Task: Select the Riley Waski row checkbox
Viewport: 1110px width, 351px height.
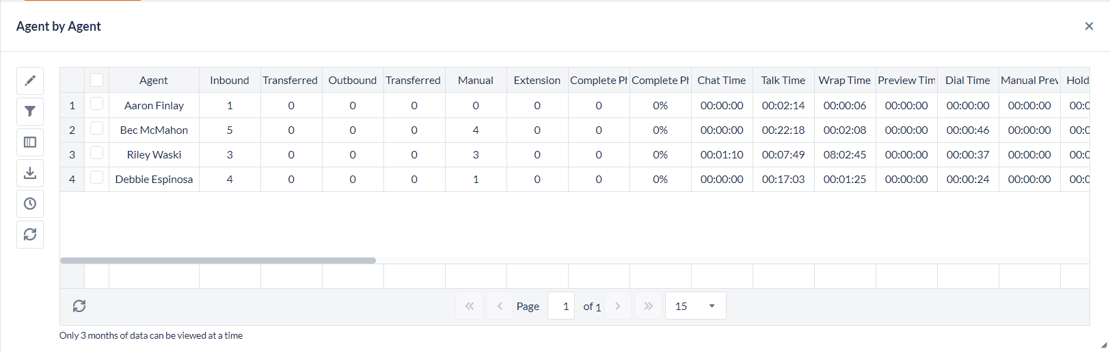Action: pos(97,154)
